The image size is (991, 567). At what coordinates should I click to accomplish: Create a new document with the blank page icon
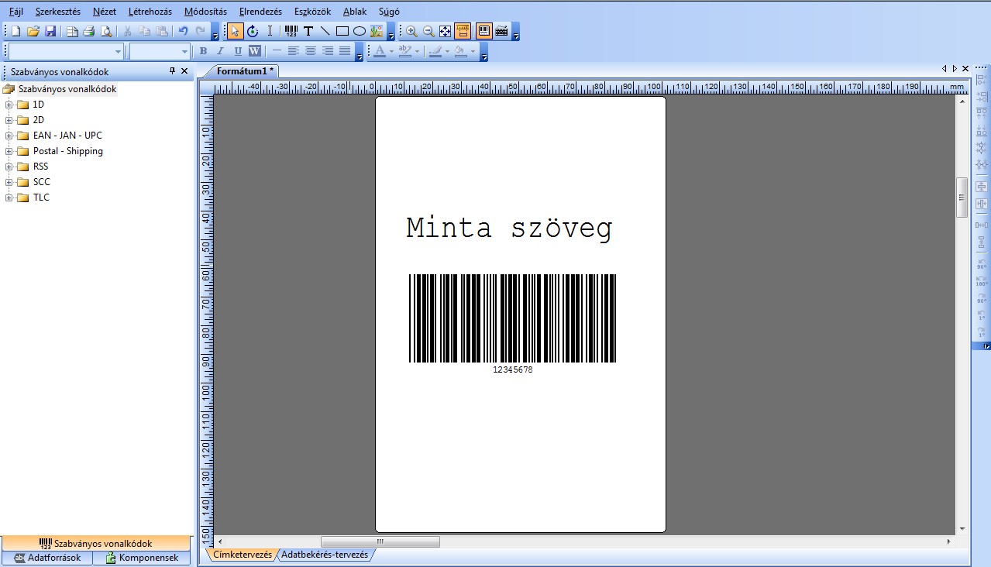pos(15,32)
